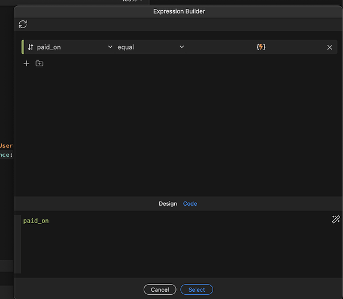Click the Expression Builder title bar
This screenshot has height=299, width=343.
[x=179, y=11]
